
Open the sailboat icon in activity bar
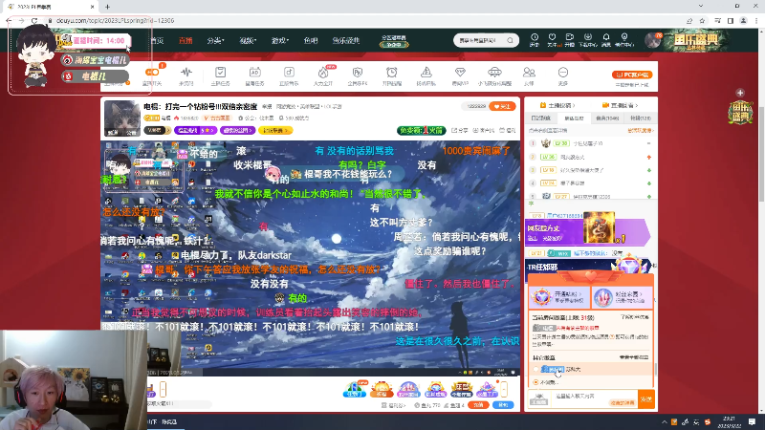coord(426,73)
